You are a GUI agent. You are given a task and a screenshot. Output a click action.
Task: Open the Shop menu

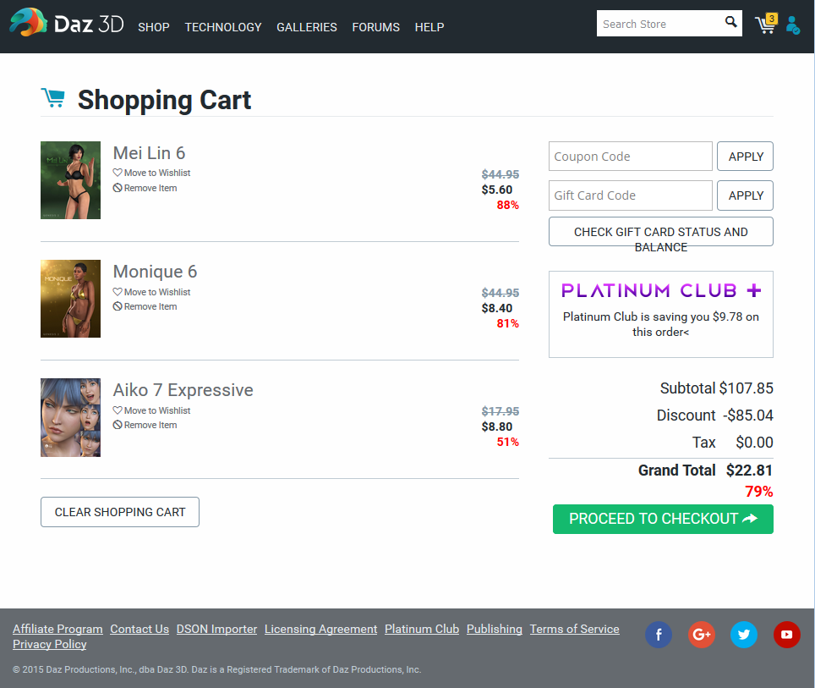point(154,27)
